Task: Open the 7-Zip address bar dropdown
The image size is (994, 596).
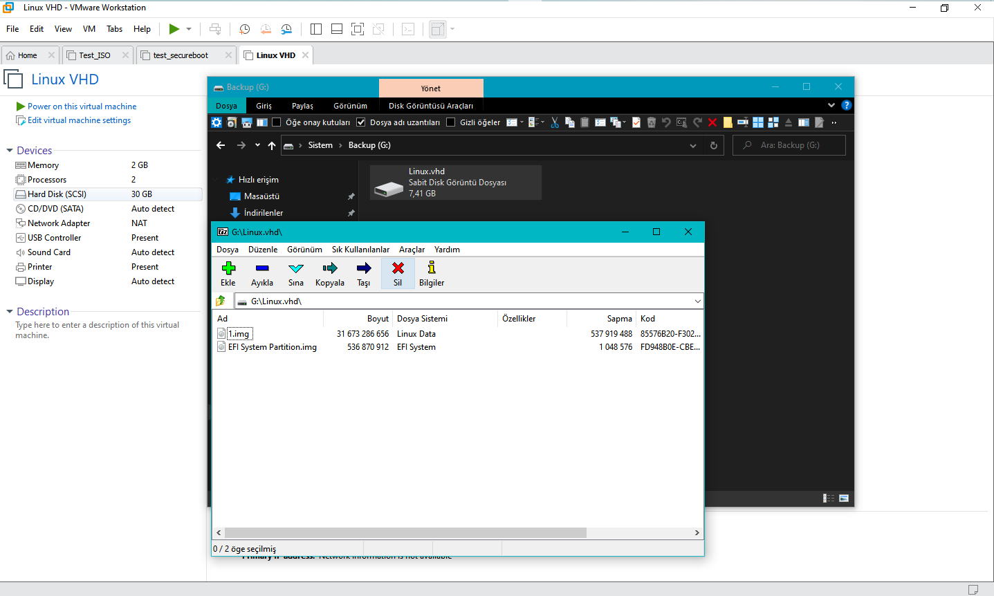Action: [x=697, y=301]
